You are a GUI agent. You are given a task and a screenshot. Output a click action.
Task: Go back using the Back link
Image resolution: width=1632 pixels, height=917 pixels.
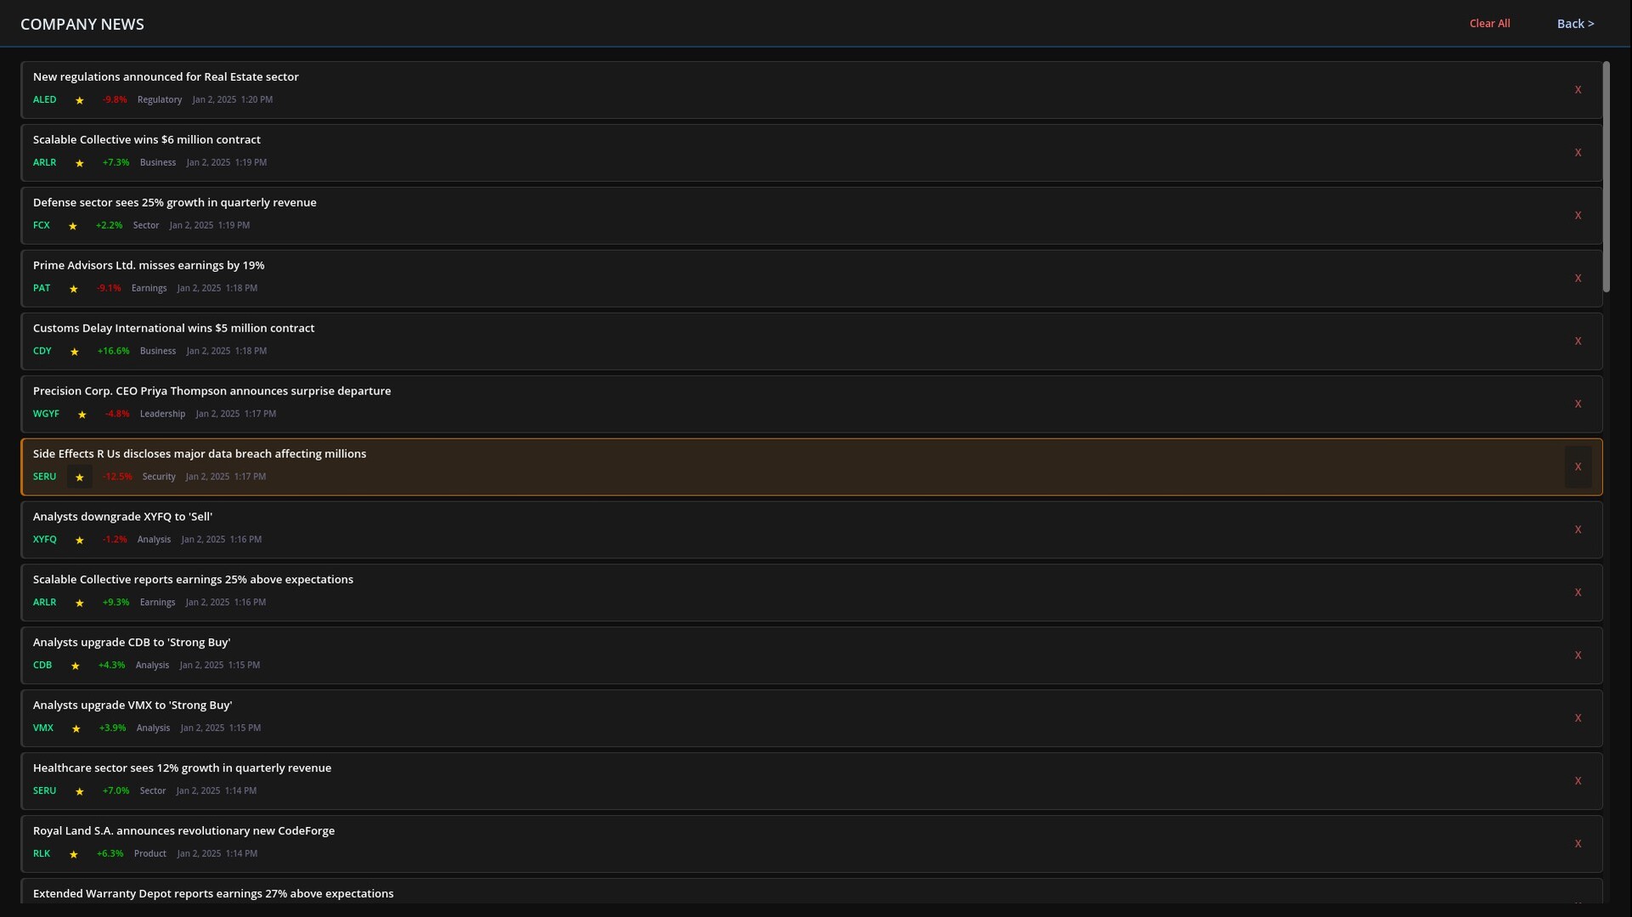1575,24
